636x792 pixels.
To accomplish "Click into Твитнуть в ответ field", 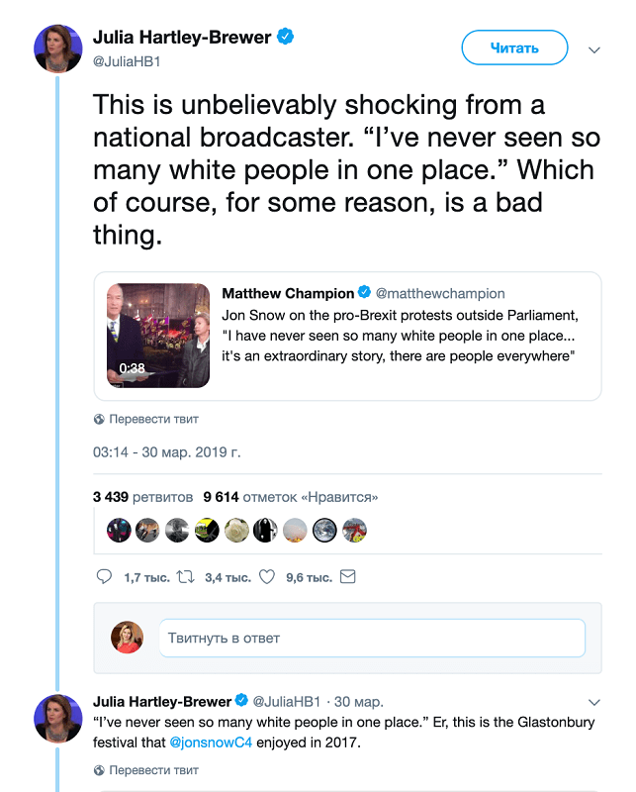I will (372, 638).
